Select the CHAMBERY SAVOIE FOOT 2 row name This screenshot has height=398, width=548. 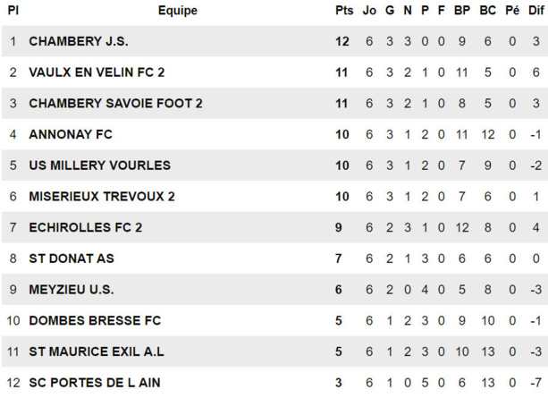[x=115, y=104]
